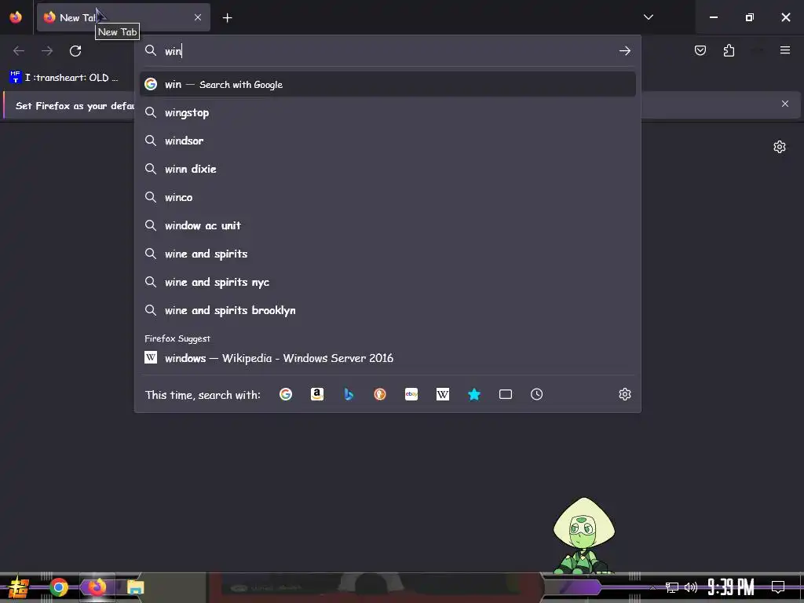Screen dimensions: 804x603
Task: Choose the 'windsor' suggestion
Action: (x=388, y=141)
